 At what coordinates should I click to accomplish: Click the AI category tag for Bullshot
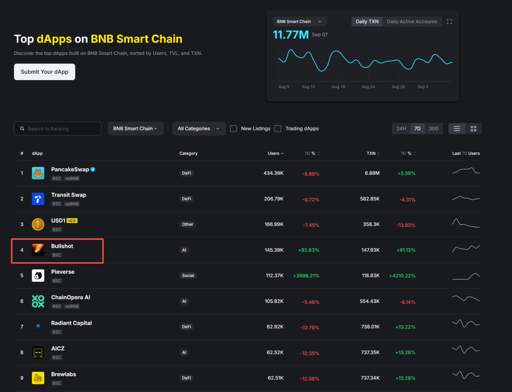pyautogui.click(x=184, y=250)
